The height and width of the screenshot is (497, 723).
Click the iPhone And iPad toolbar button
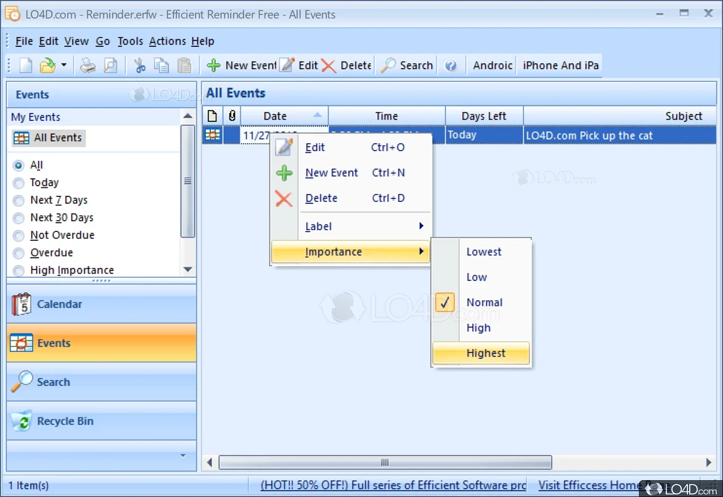(560, 65)
